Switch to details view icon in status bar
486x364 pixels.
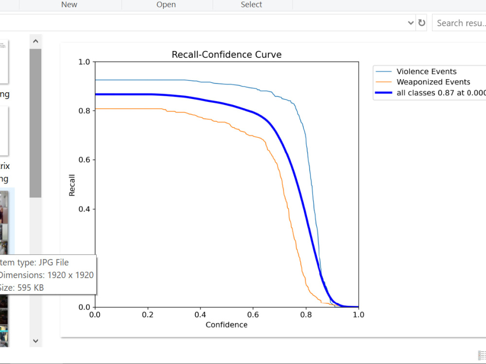482,355
